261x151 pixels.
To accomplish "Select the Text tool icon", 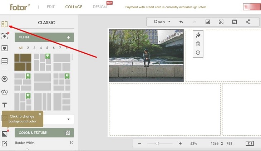I will pos(5,105).
